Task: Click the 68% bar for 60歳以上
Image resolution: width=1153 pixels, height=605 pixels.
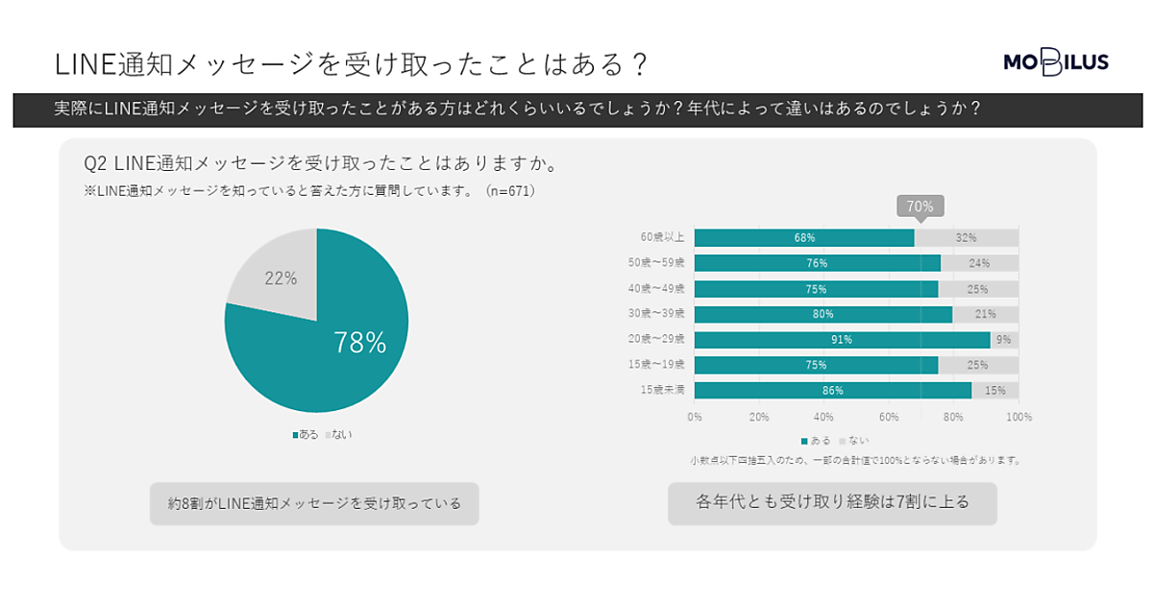Action: pos(804,238)
